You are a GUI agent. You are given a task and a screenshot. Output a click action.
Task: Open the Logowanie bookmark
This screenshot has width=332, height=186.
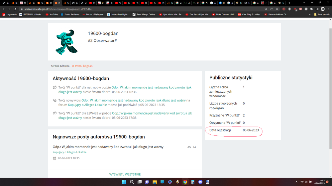coord(9,15)
